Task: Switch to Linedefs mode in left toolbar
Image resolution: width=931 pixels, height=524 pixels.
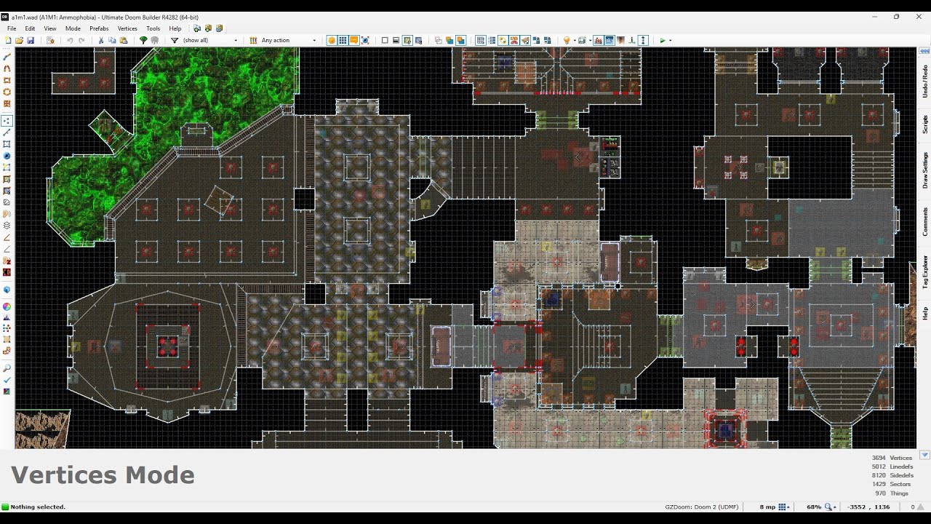Action: 7,132
